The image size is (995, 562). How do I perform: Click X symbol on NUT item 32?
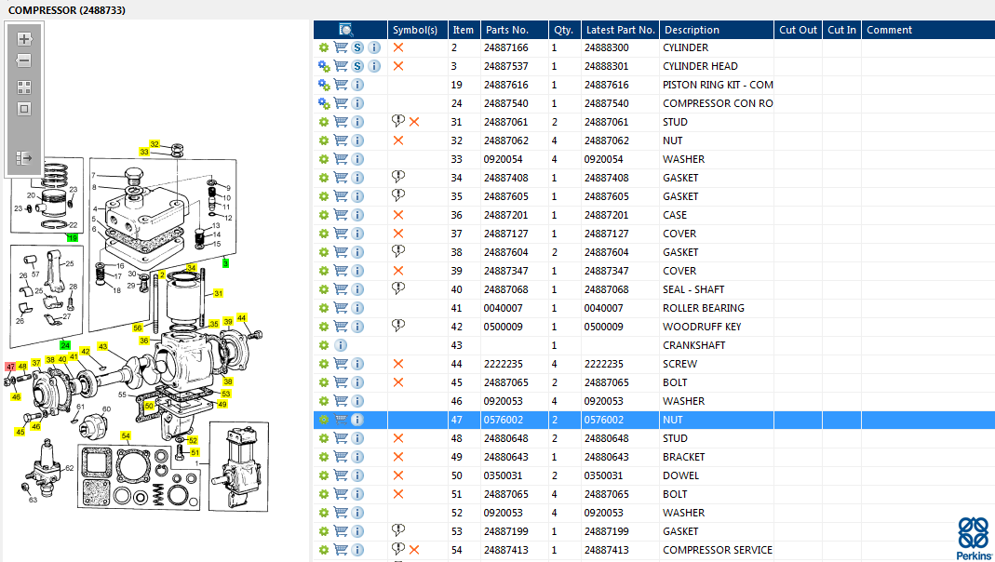397,140
